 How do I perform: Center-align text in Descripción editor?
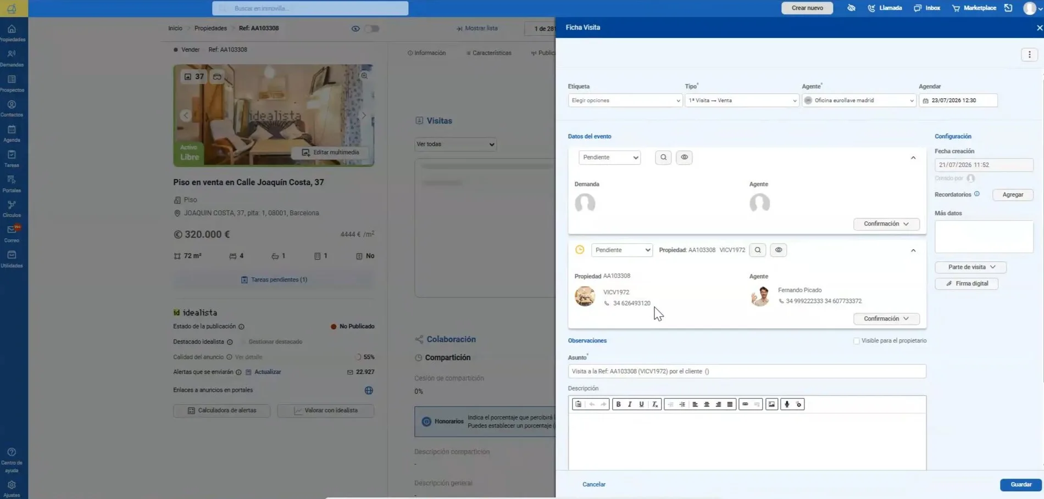pyautogui.click(x=707, y=404)
